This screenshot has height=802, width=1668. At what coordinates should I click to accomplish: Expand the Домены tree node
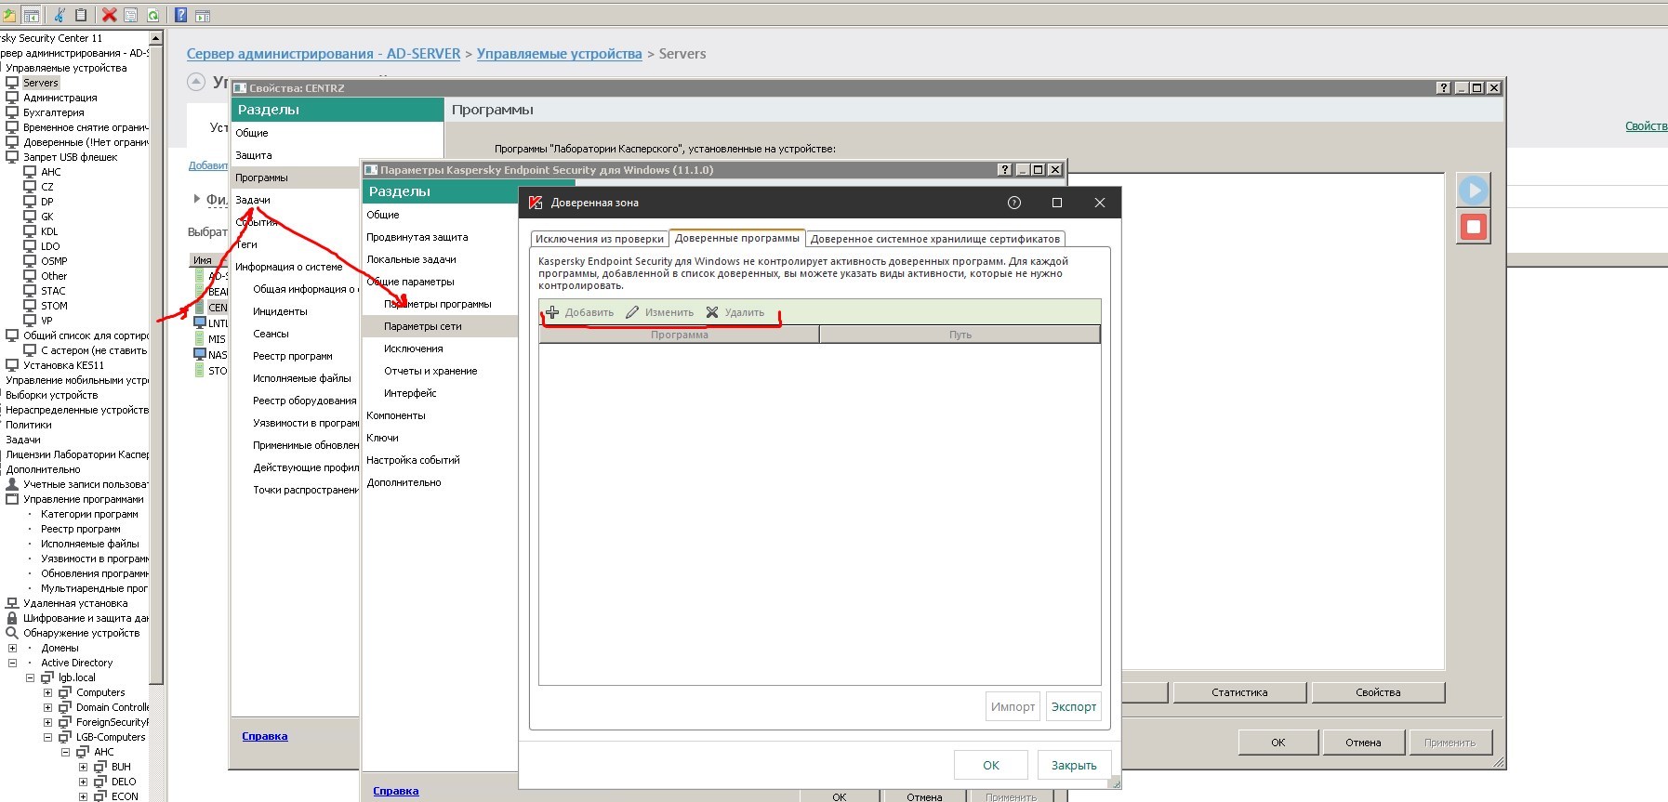coord(12,648)
